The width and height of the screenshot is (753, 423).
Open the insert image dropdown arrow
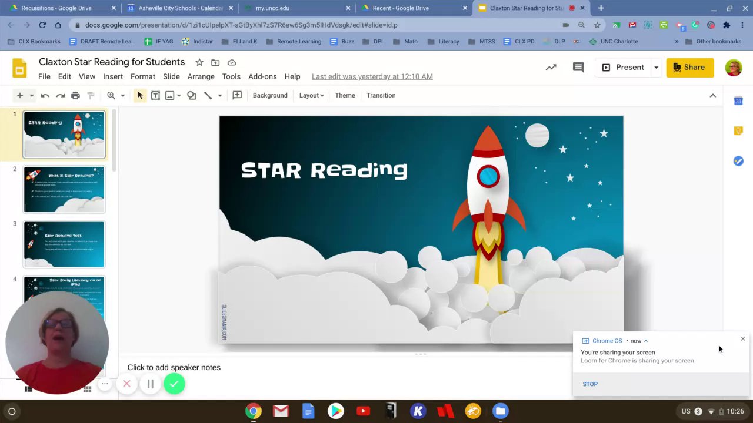pyautogui.click(x=179, y=95)
